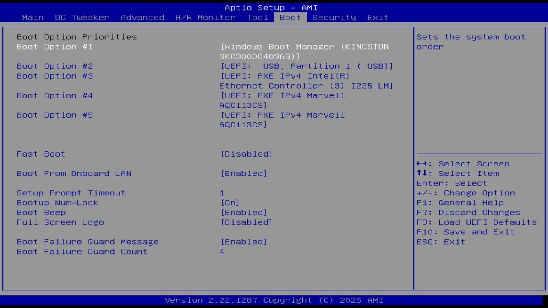Click the Select Screen key hint
The width and height of the screenshot is (548, 308).
463,164
